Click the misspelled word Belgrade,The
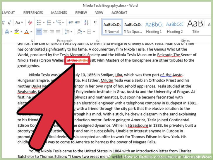Viewport: 213px width, 160px height. click(169, 55)
